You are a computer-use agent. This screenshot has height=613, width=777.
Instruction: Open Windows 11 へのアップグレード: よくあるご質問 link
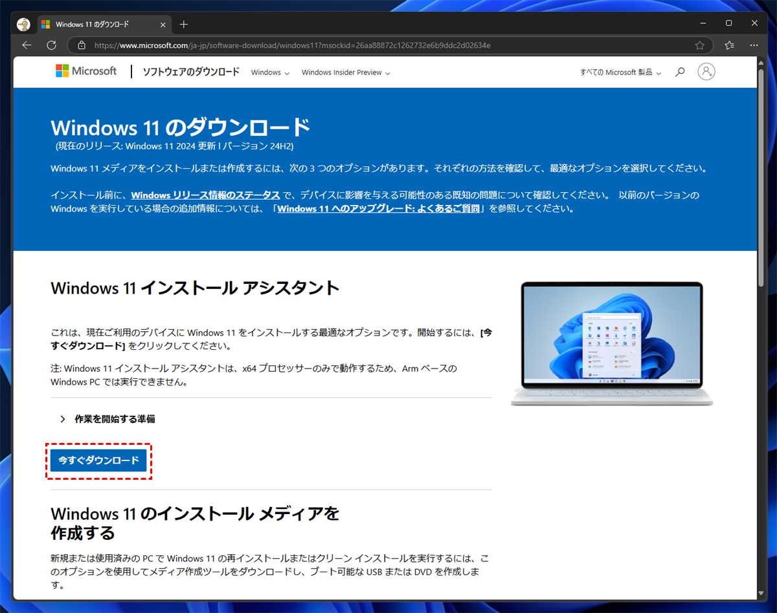pos(379,209)
